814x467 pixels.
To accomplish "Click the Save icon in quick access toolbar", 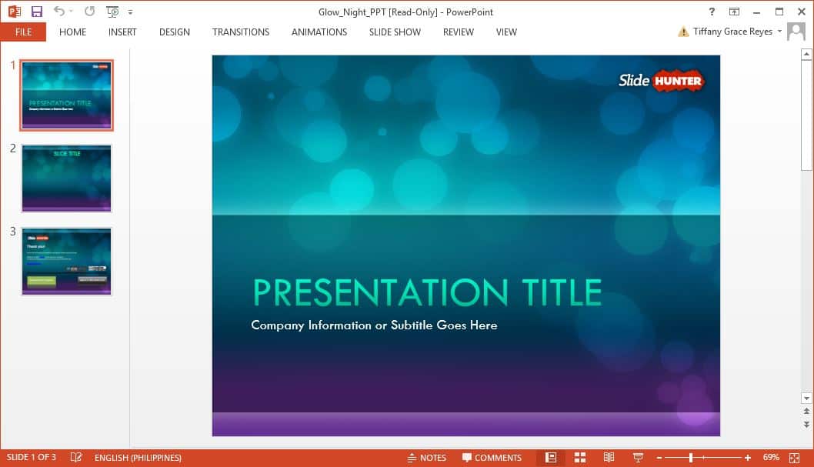I will pos(37,12).
